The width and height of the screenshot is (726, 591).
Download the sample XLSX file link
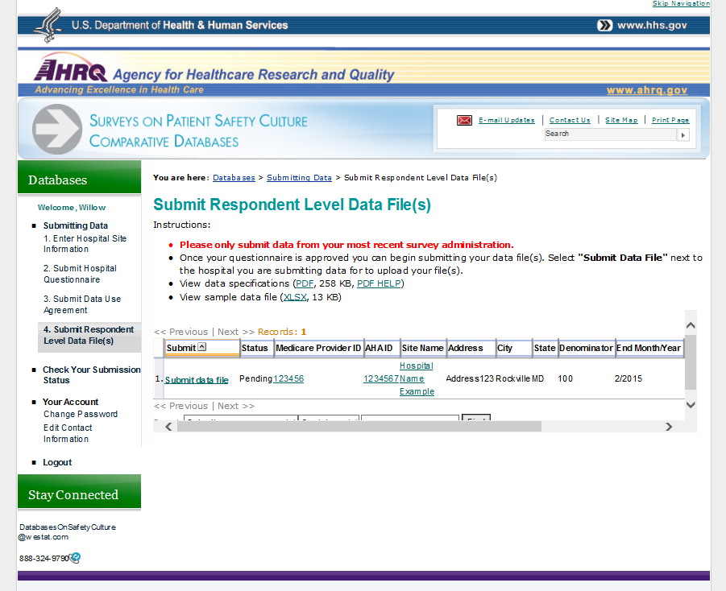point(295,297)
